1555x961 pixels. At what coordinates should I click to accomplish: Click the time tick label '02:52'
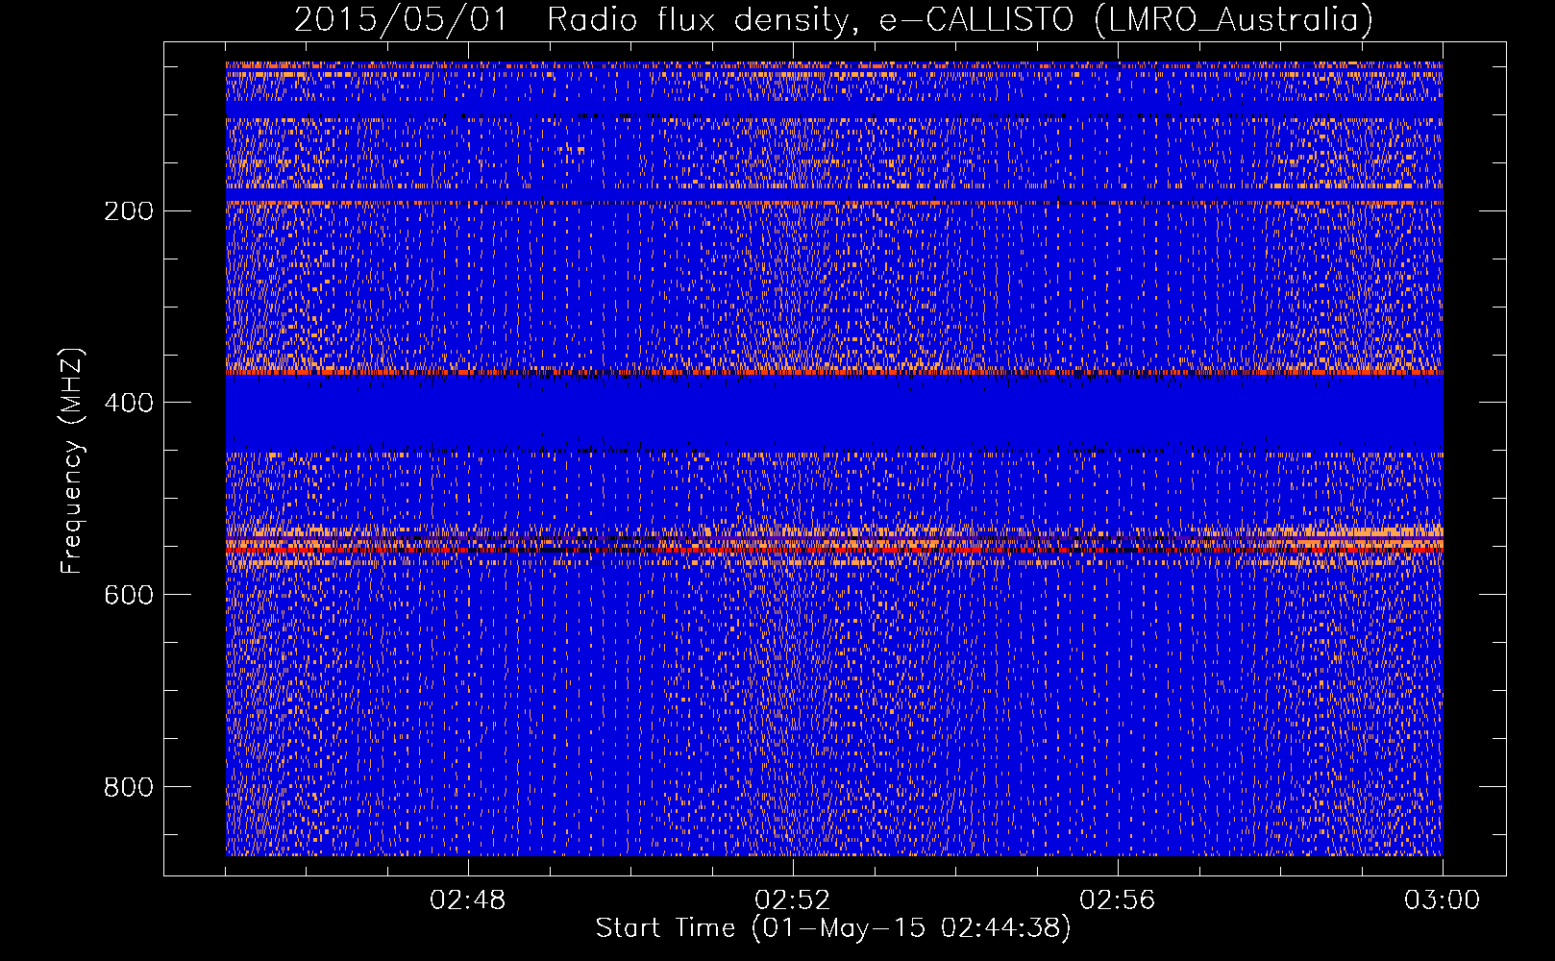(x=793, y=900)
